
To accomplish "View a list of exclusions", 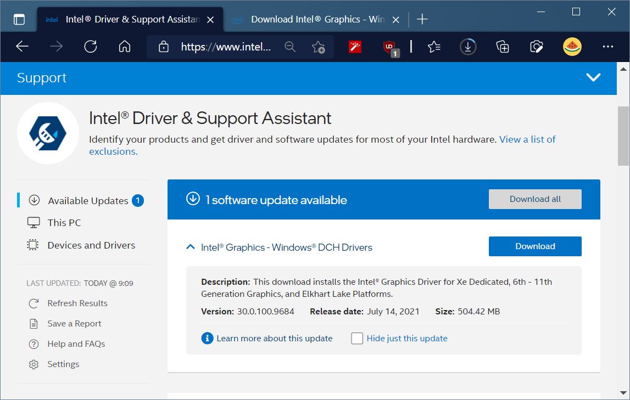I will (527, 139).
